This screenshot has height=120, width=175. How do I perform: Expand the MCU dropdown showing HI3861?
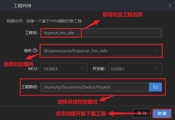click(64, 69)
